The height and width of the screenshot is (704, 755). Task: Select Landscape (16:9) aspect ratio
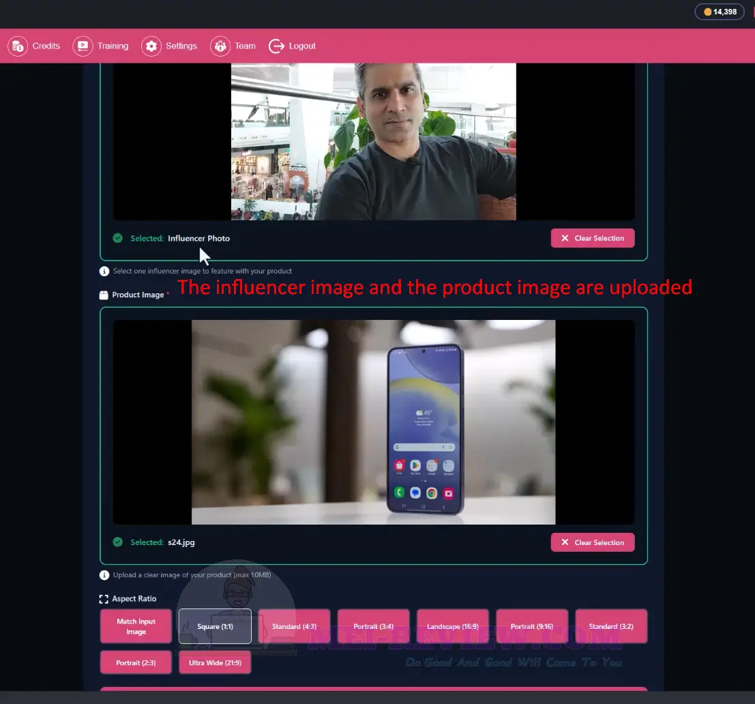click(x=453, y=626)
